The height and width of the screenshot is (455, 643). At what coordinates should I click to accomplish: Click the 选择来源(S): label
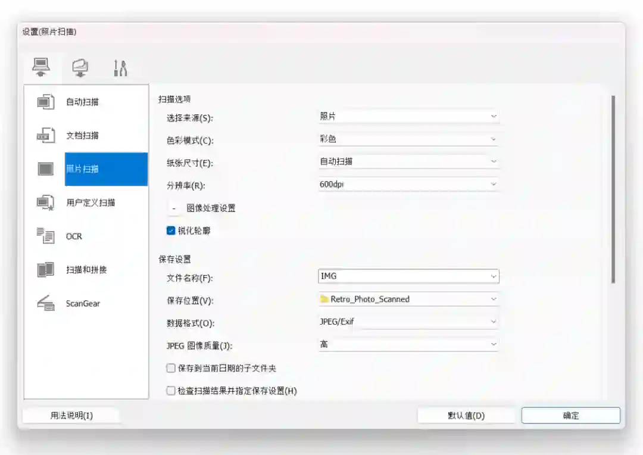point(189,118)
